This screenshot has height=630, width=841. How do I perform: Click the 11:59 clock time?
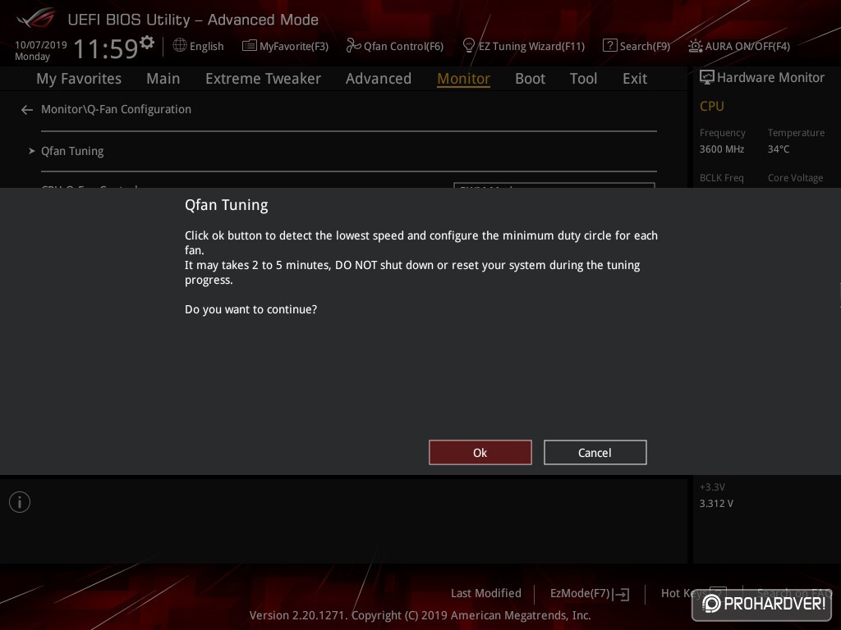pyautogui.click(x=106, y=48)
